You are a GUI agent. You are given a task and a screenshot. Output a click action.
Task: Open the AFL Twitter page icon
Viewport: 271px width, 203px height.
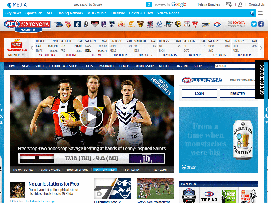tap(254, 24)
